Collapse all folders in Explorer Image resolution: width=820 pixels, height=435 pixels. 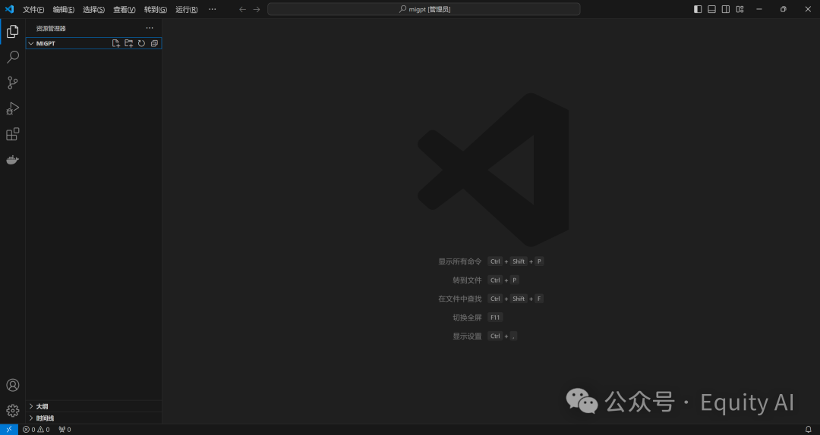coord(154,43)
